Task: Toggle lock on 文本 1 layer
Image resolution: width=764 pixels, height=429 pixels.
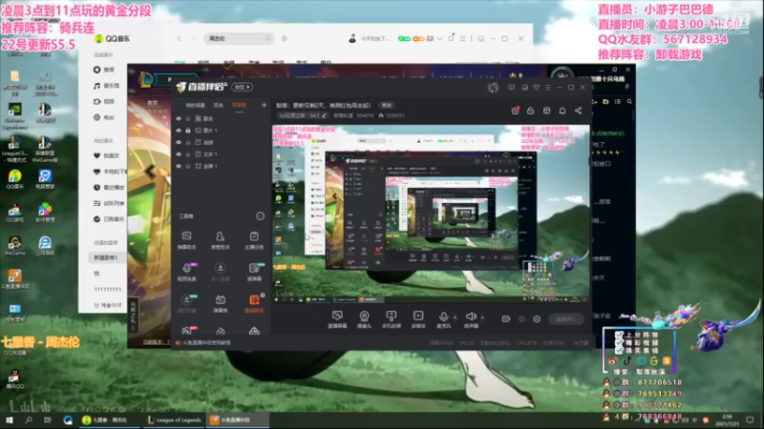Action: (x=188, y=154)
